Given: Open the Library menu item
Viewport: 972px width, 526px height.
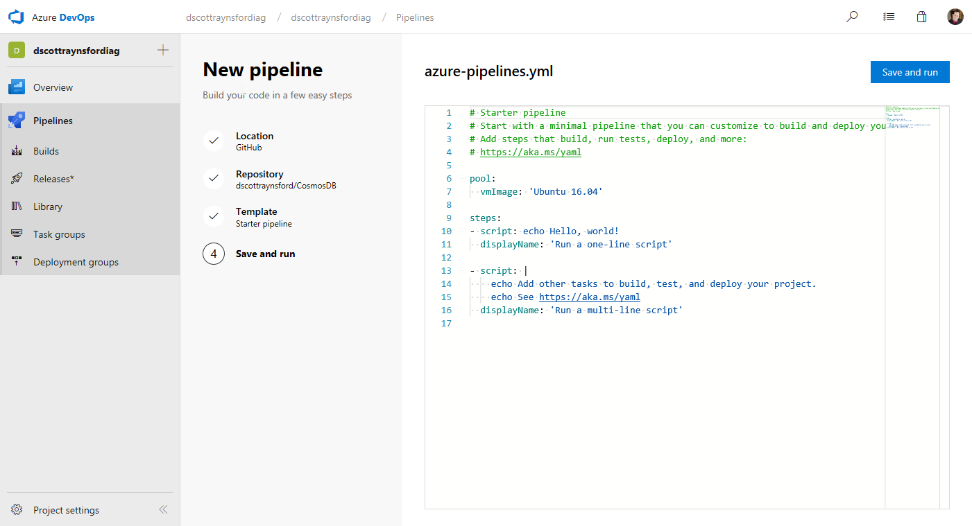Looking at the screenshot, I should pyautogui.click(x=47, y=207).
